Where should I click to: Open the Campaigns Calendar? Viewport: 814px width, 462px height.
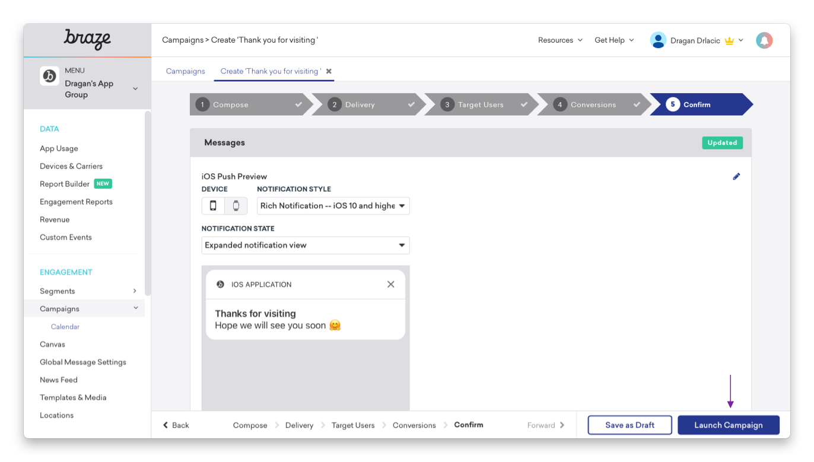[65, 327]
